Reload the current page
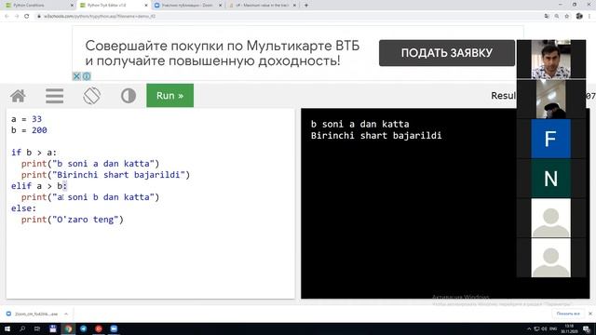Image resolution: width=596 pixels, height=335 pixels. click(27, 17)
